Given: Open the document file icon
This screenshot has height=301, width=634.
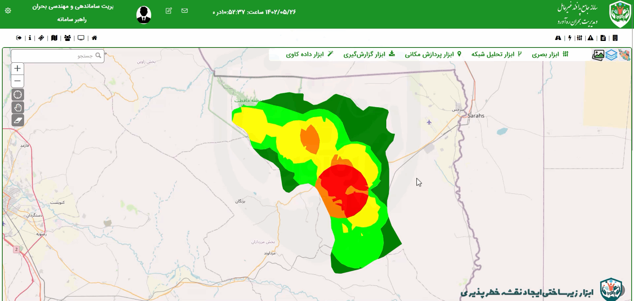Looking at the screenshot, I should pyautogui.click(x=603, y=38).
